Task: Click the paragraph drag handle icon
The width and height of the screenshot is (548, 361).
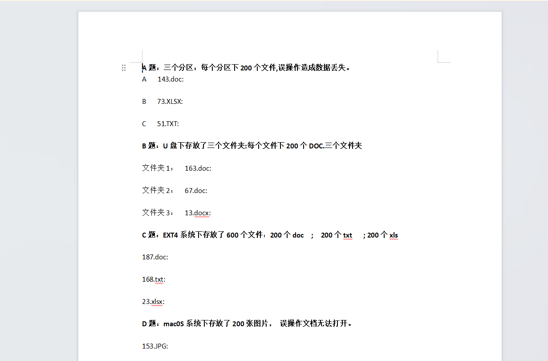Action: [x=124, y=68]
